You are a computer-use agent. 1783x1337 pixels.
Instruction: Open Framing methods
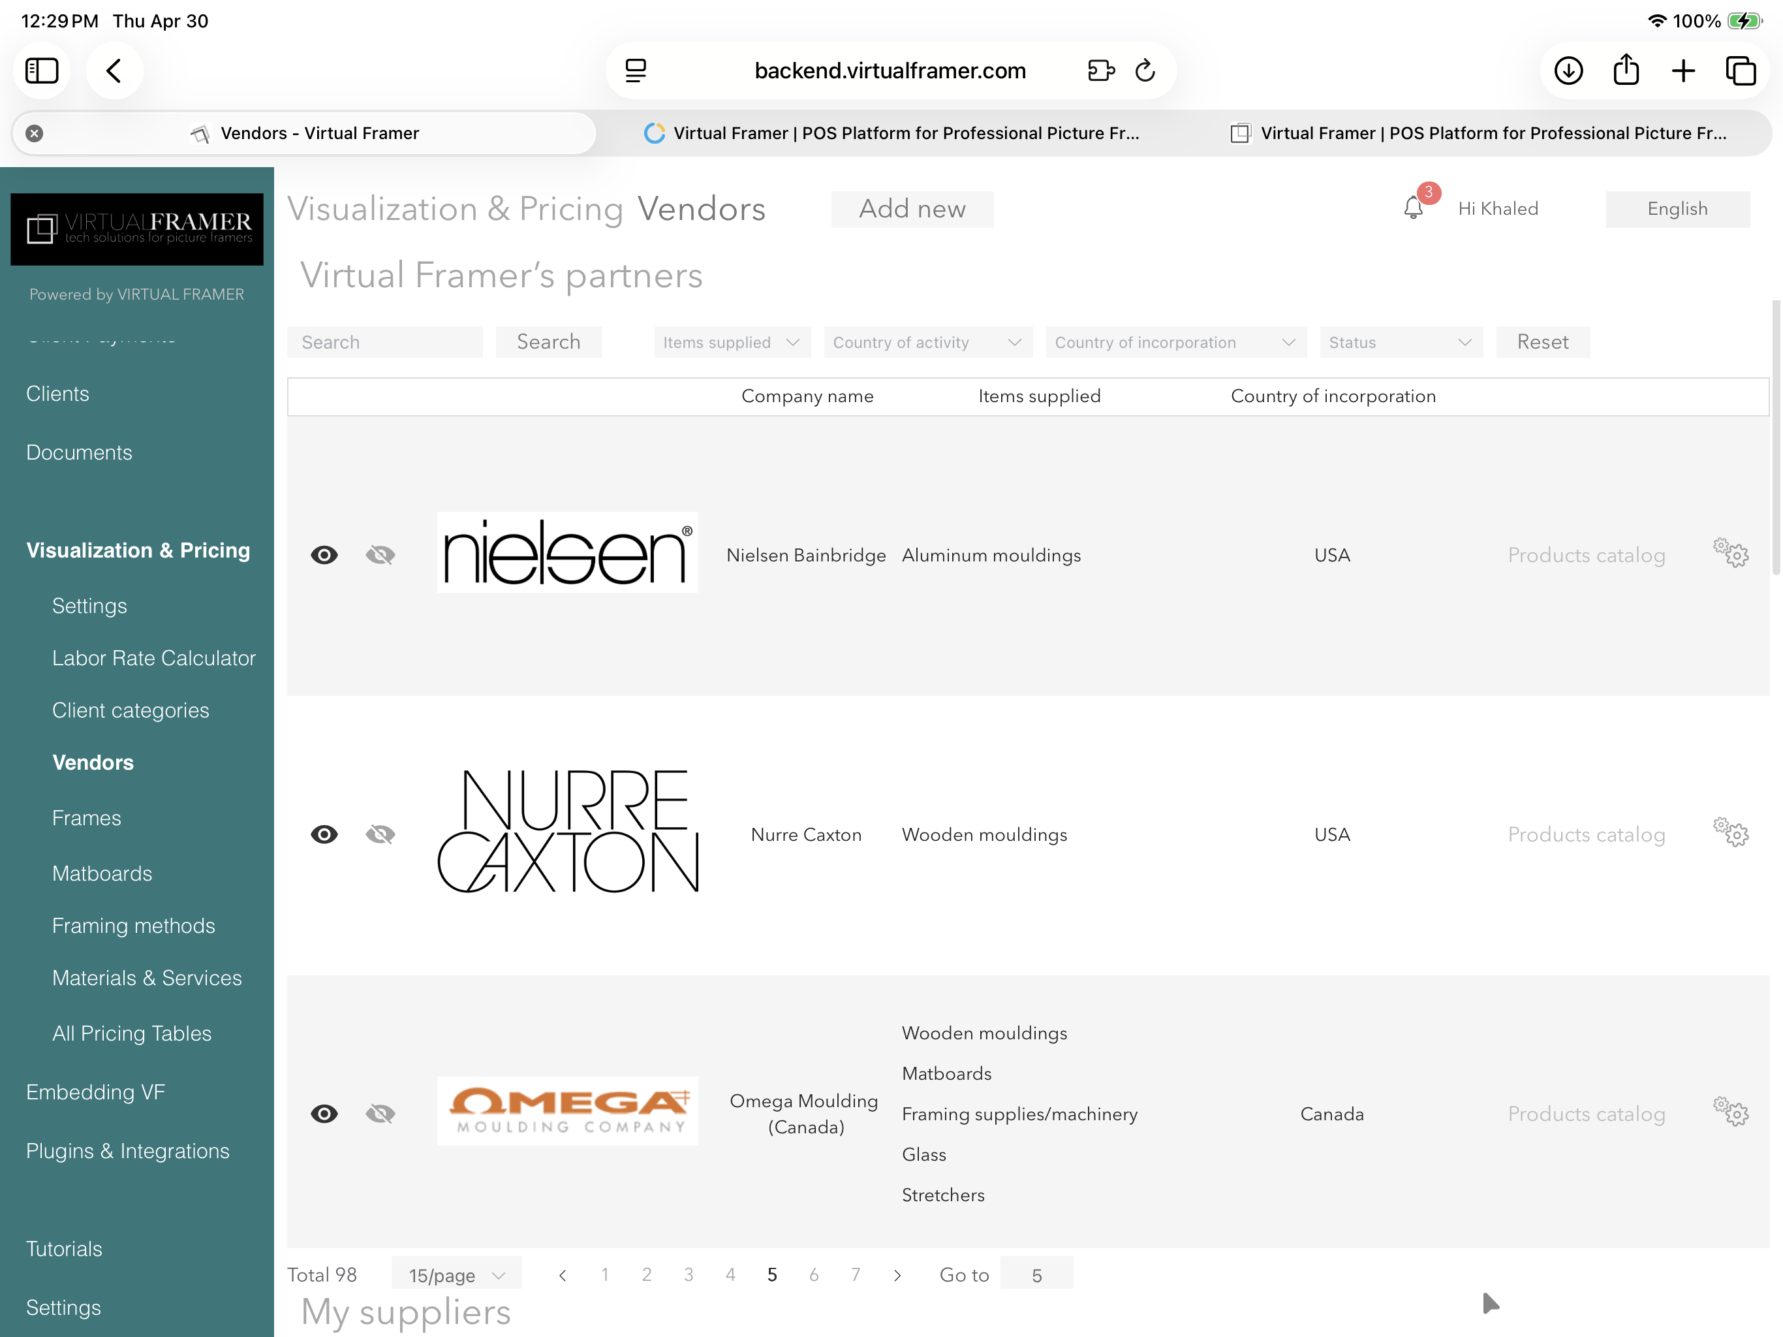tap(134, 926)
